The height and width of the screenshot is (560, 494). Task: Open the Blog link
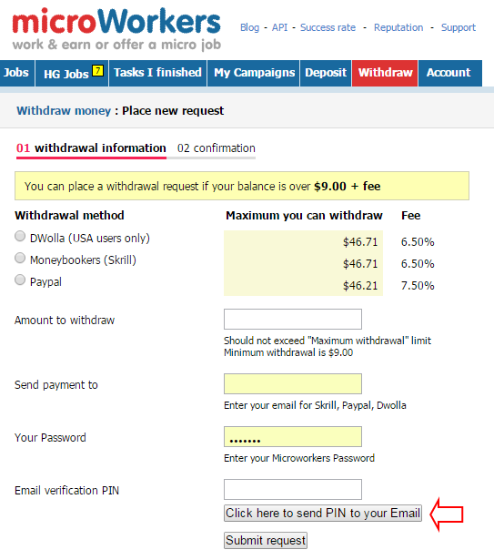(x=250, y=27)
